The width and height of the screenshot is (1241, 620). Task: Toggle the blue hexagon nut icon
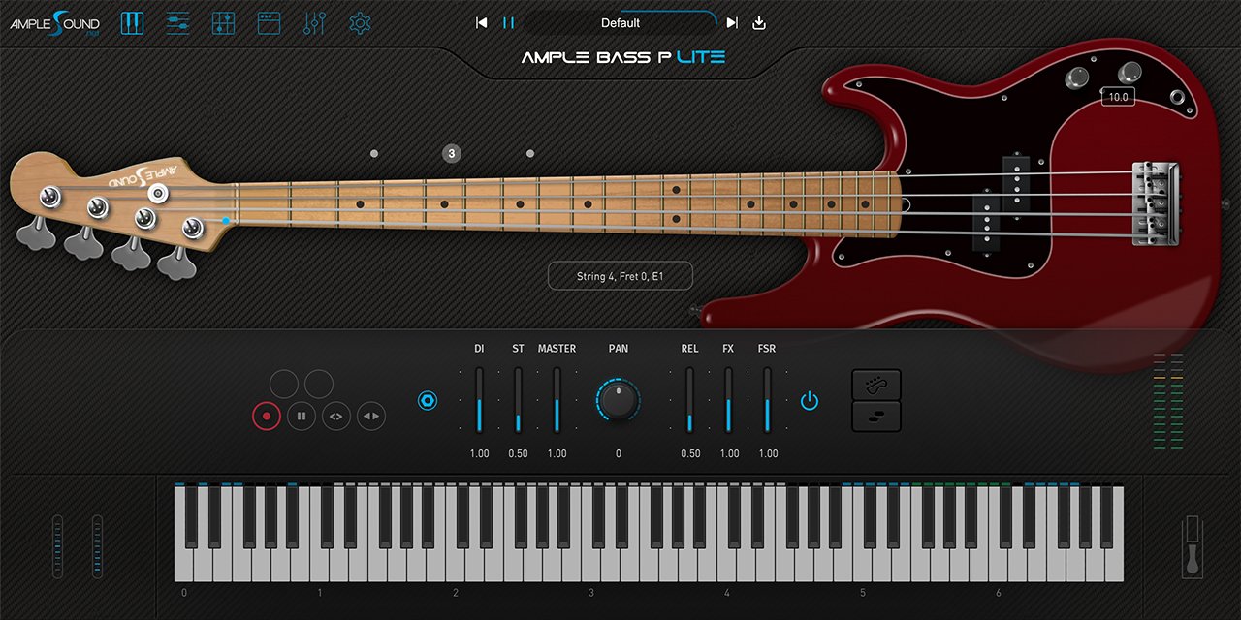[428, 400]
